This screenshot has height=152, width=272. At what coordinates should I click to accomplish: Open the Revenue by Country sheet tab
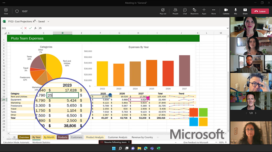[x=142, y=137]
